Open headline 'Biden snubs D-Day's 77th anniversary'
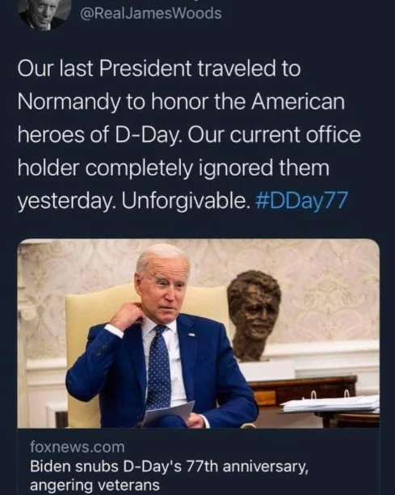 tap(169, 467)
